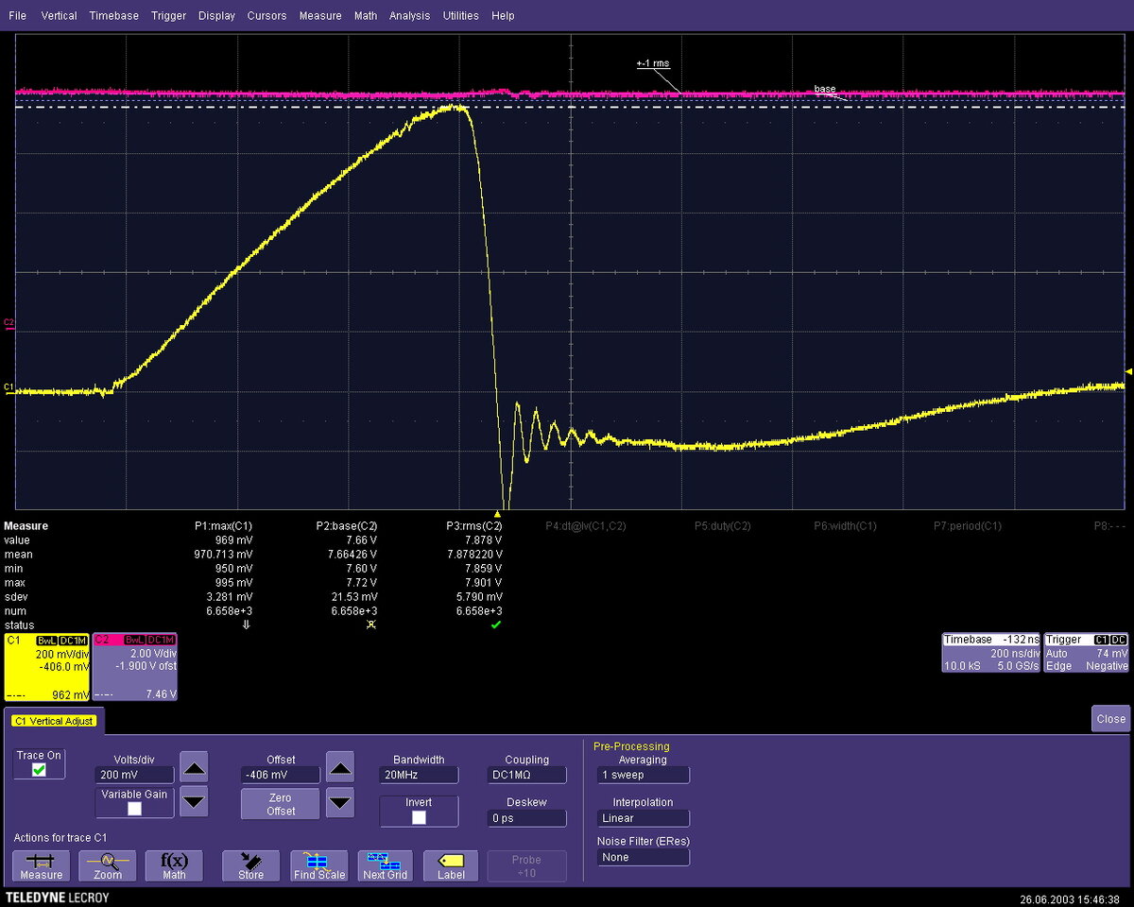The height and width of the screenshot is (907, 1134).
Task: Open the Vertical menu
Action: pyautogui.click(x=59, y=15)
